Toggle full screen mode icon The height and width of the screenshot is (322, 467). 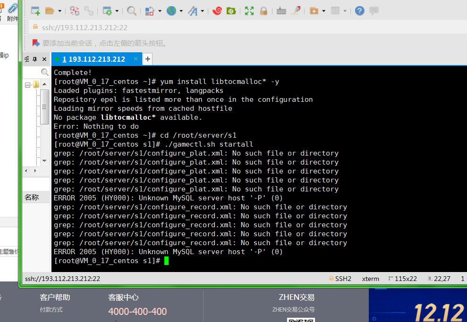[249, 11]
